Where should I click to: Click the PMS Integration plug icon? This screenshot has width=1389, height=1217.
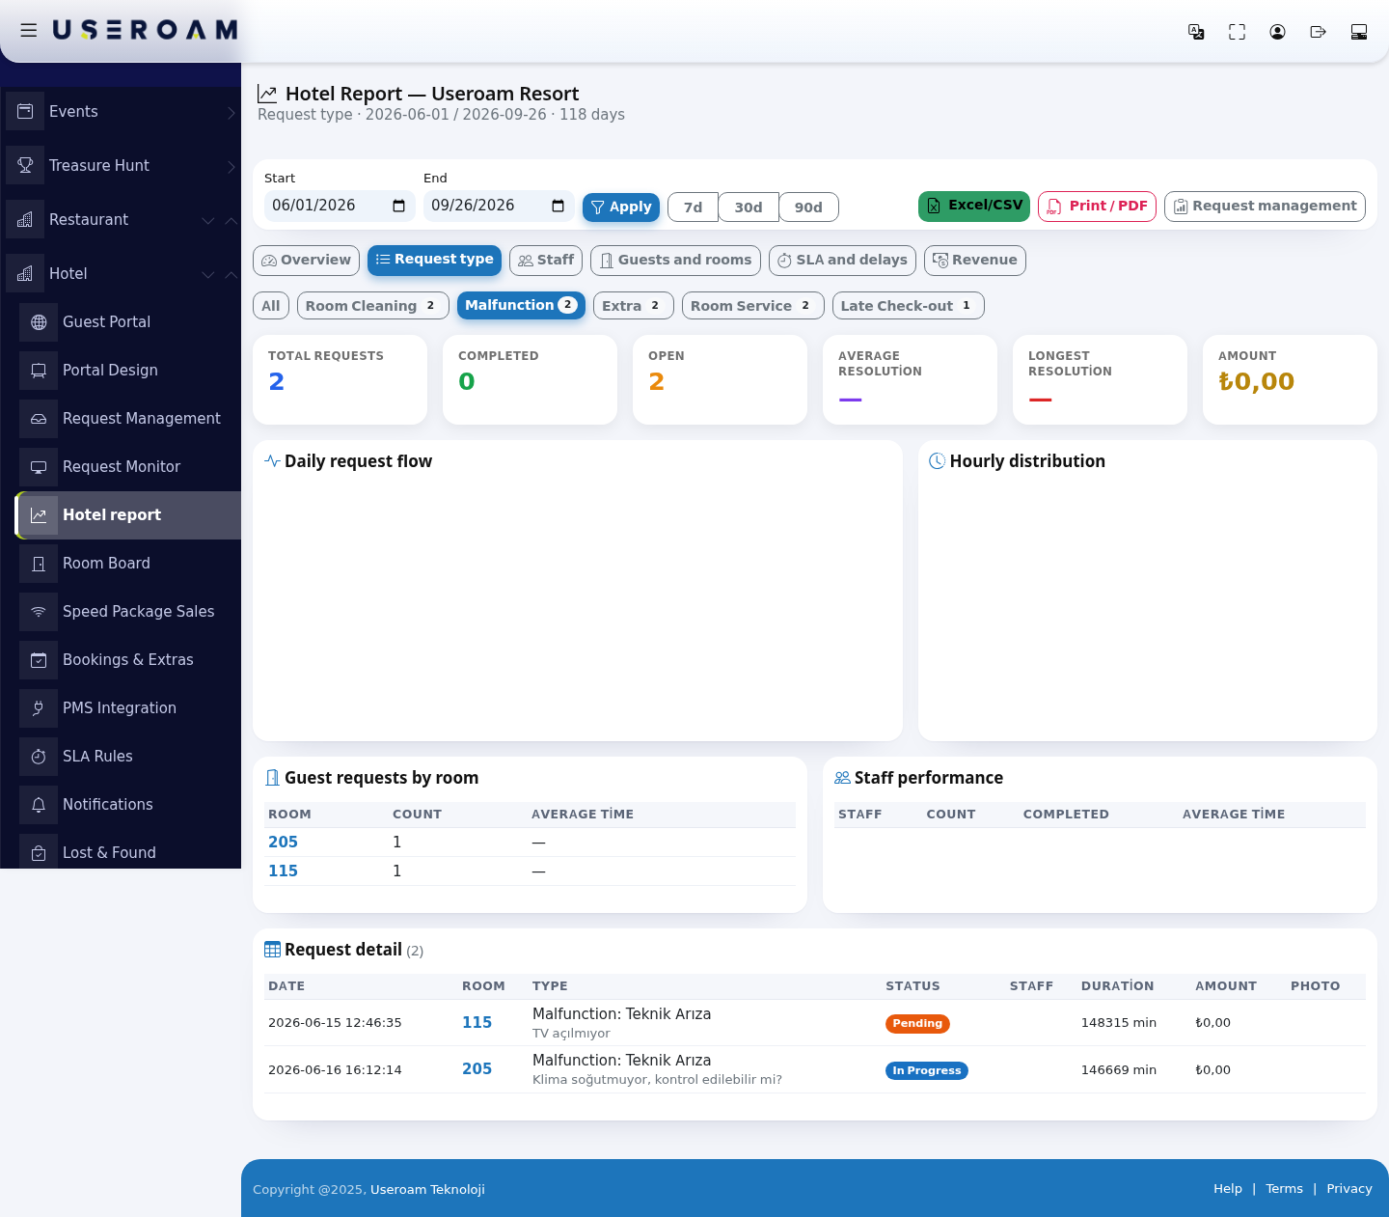[x=39, y=708]
